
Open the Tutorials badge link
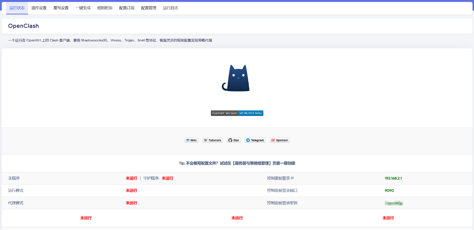click(212, 140)
